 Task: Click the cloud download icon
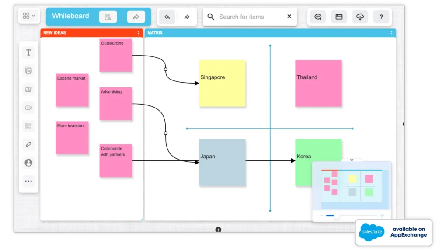[x=360, y=17]
